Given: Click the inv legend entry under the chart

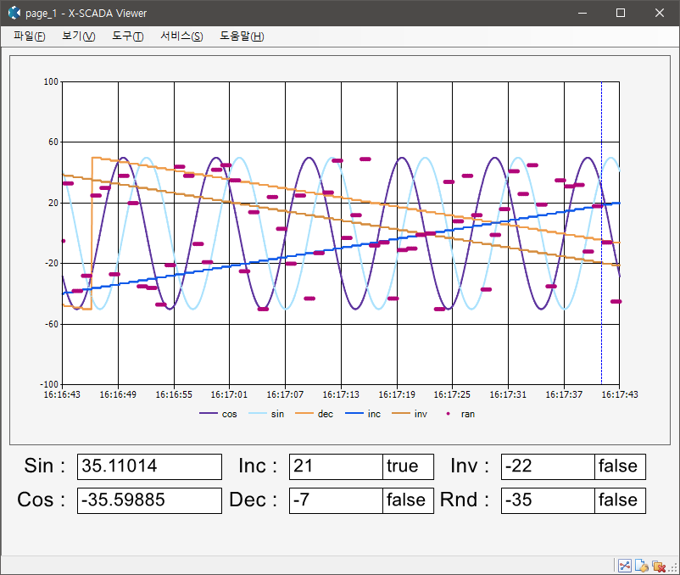Looking at the screenshot, I should point(410,414).
